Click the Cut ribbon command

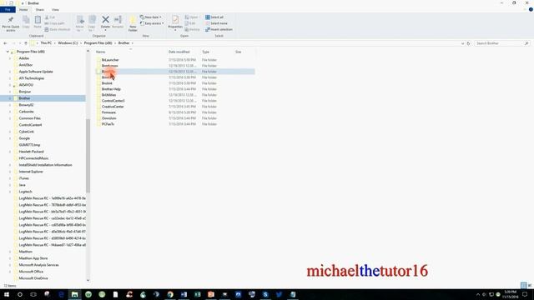tap(50, 17)
